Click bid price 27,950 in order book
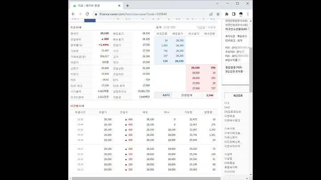Image resolution: width=321 pixels, height=180 pixels. coord(196,83)
